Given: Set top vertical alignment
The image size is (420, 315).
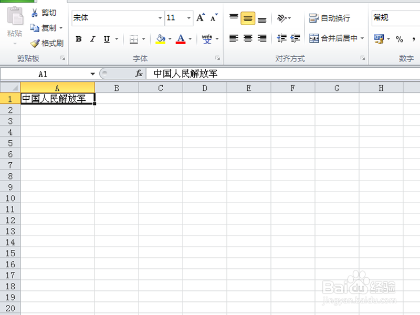Looking at the screenshot, I should (234, 18).
